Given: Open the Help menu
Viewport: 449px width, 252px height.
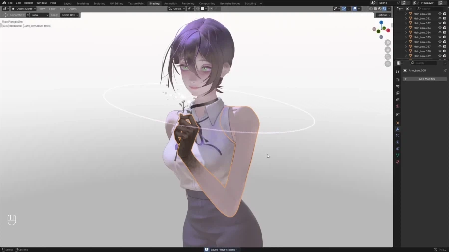Looking at the screenshot, I should [x=53, y=3].
